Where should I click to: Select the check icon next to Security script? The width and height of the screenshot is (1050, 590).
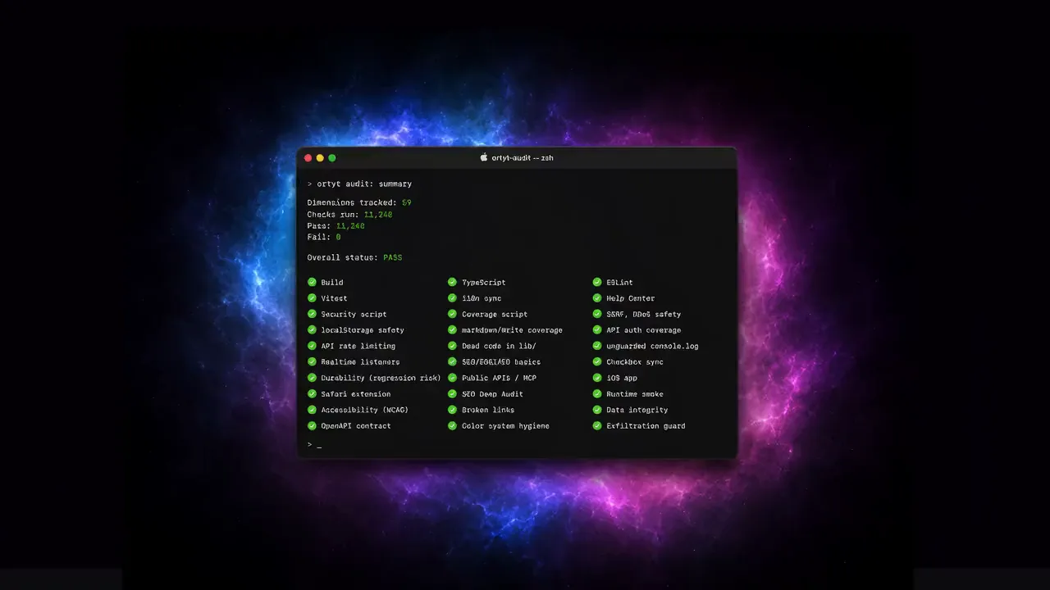pos(312,314)
